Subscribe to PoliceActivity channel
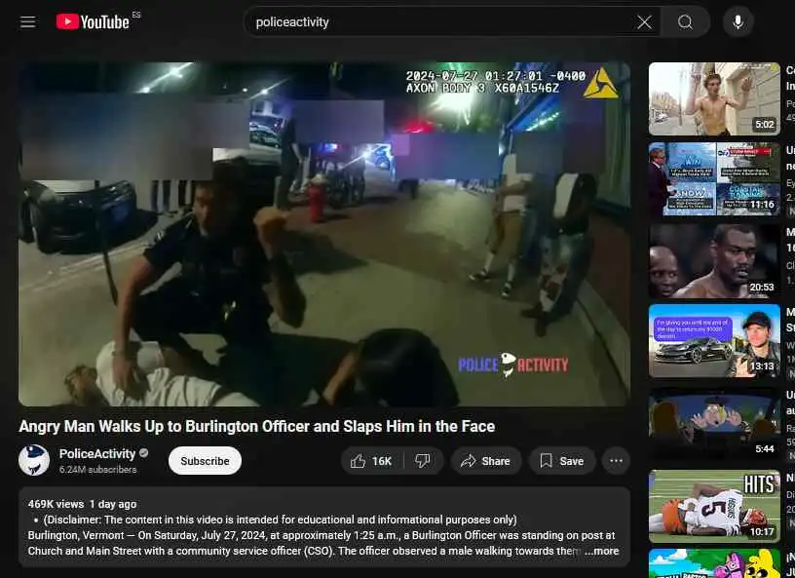 pyautogui.click(x=205, y=461)
